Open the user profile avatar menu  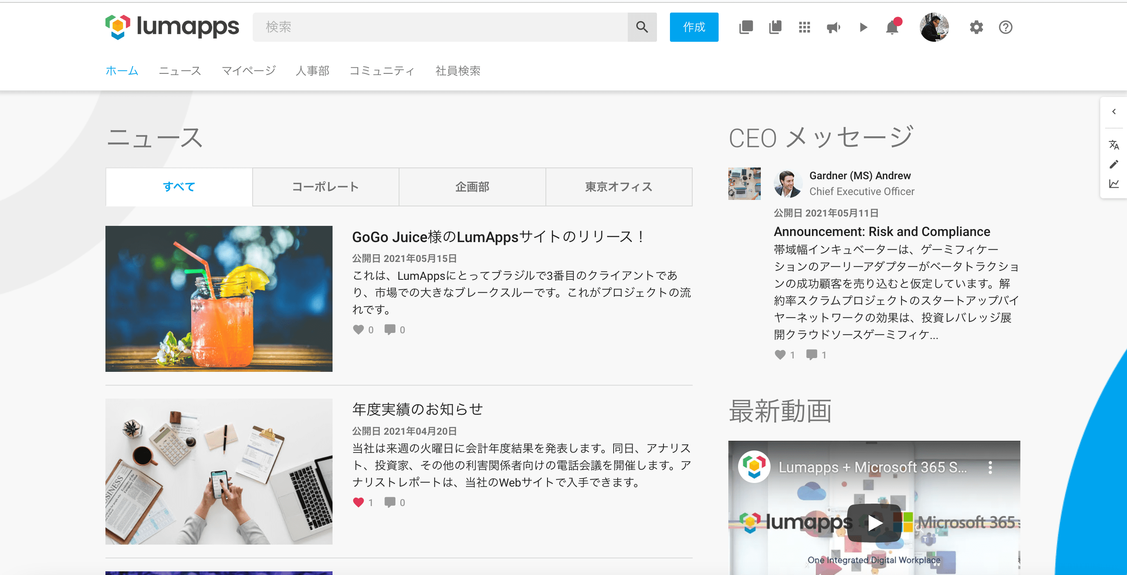point(934,28)
